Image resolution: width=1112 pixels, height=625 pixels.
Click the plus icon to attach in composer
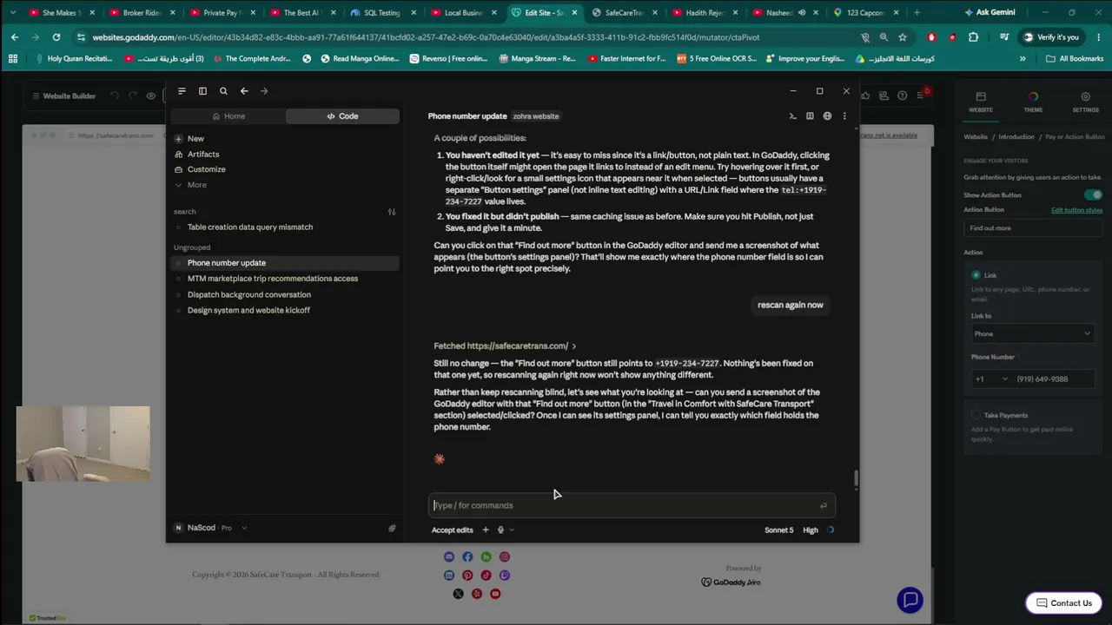coord(486,530)
